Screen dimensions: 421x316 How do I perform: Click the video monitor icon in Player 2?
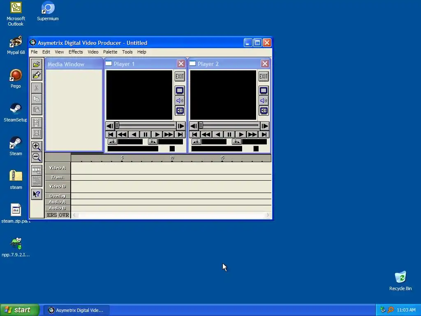click(x=264, y=91)
